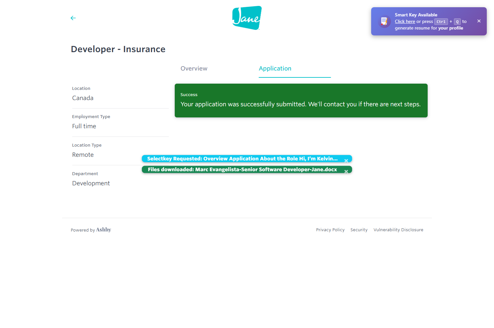Open the Privacy Policy link
494x328 pixels.
[x=330, y=230]
